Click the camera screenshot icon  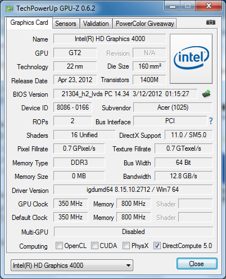coord(211,22)
